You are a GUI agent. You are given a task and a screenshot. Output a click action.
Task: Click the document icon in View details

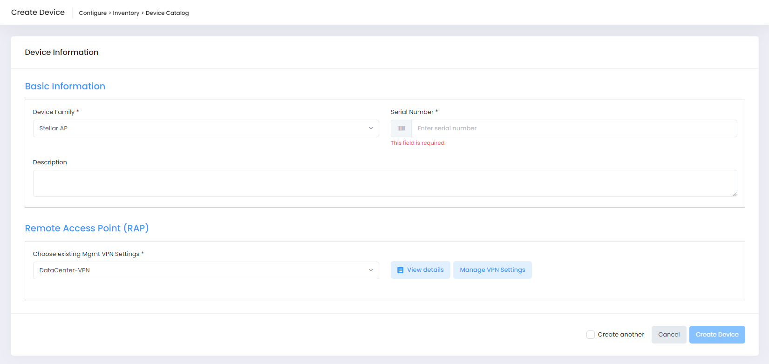[400, 270]
